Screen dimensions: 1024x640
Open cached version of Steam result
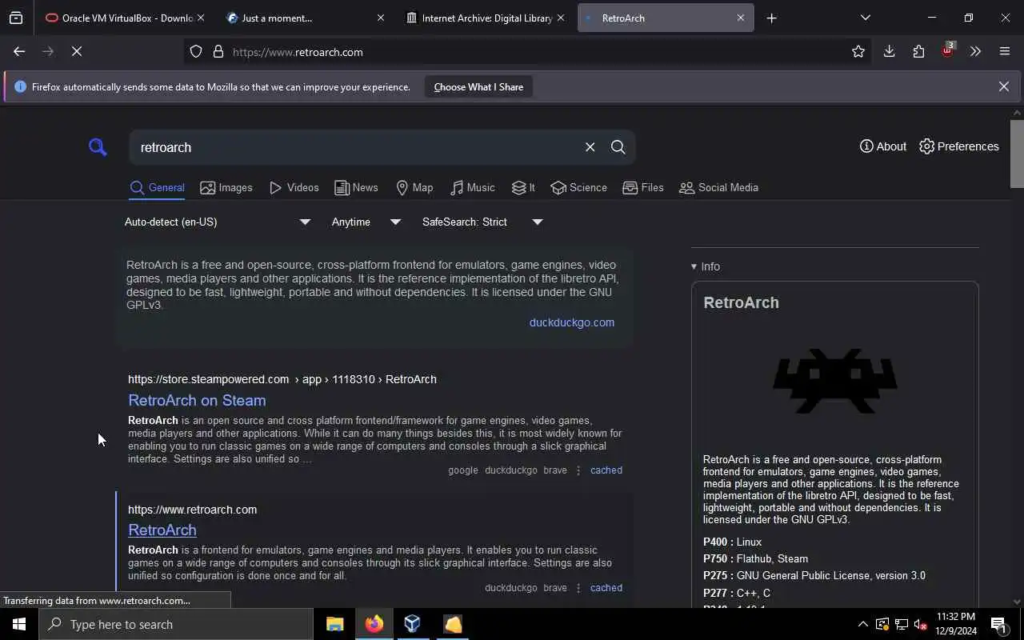click(606, 470)
